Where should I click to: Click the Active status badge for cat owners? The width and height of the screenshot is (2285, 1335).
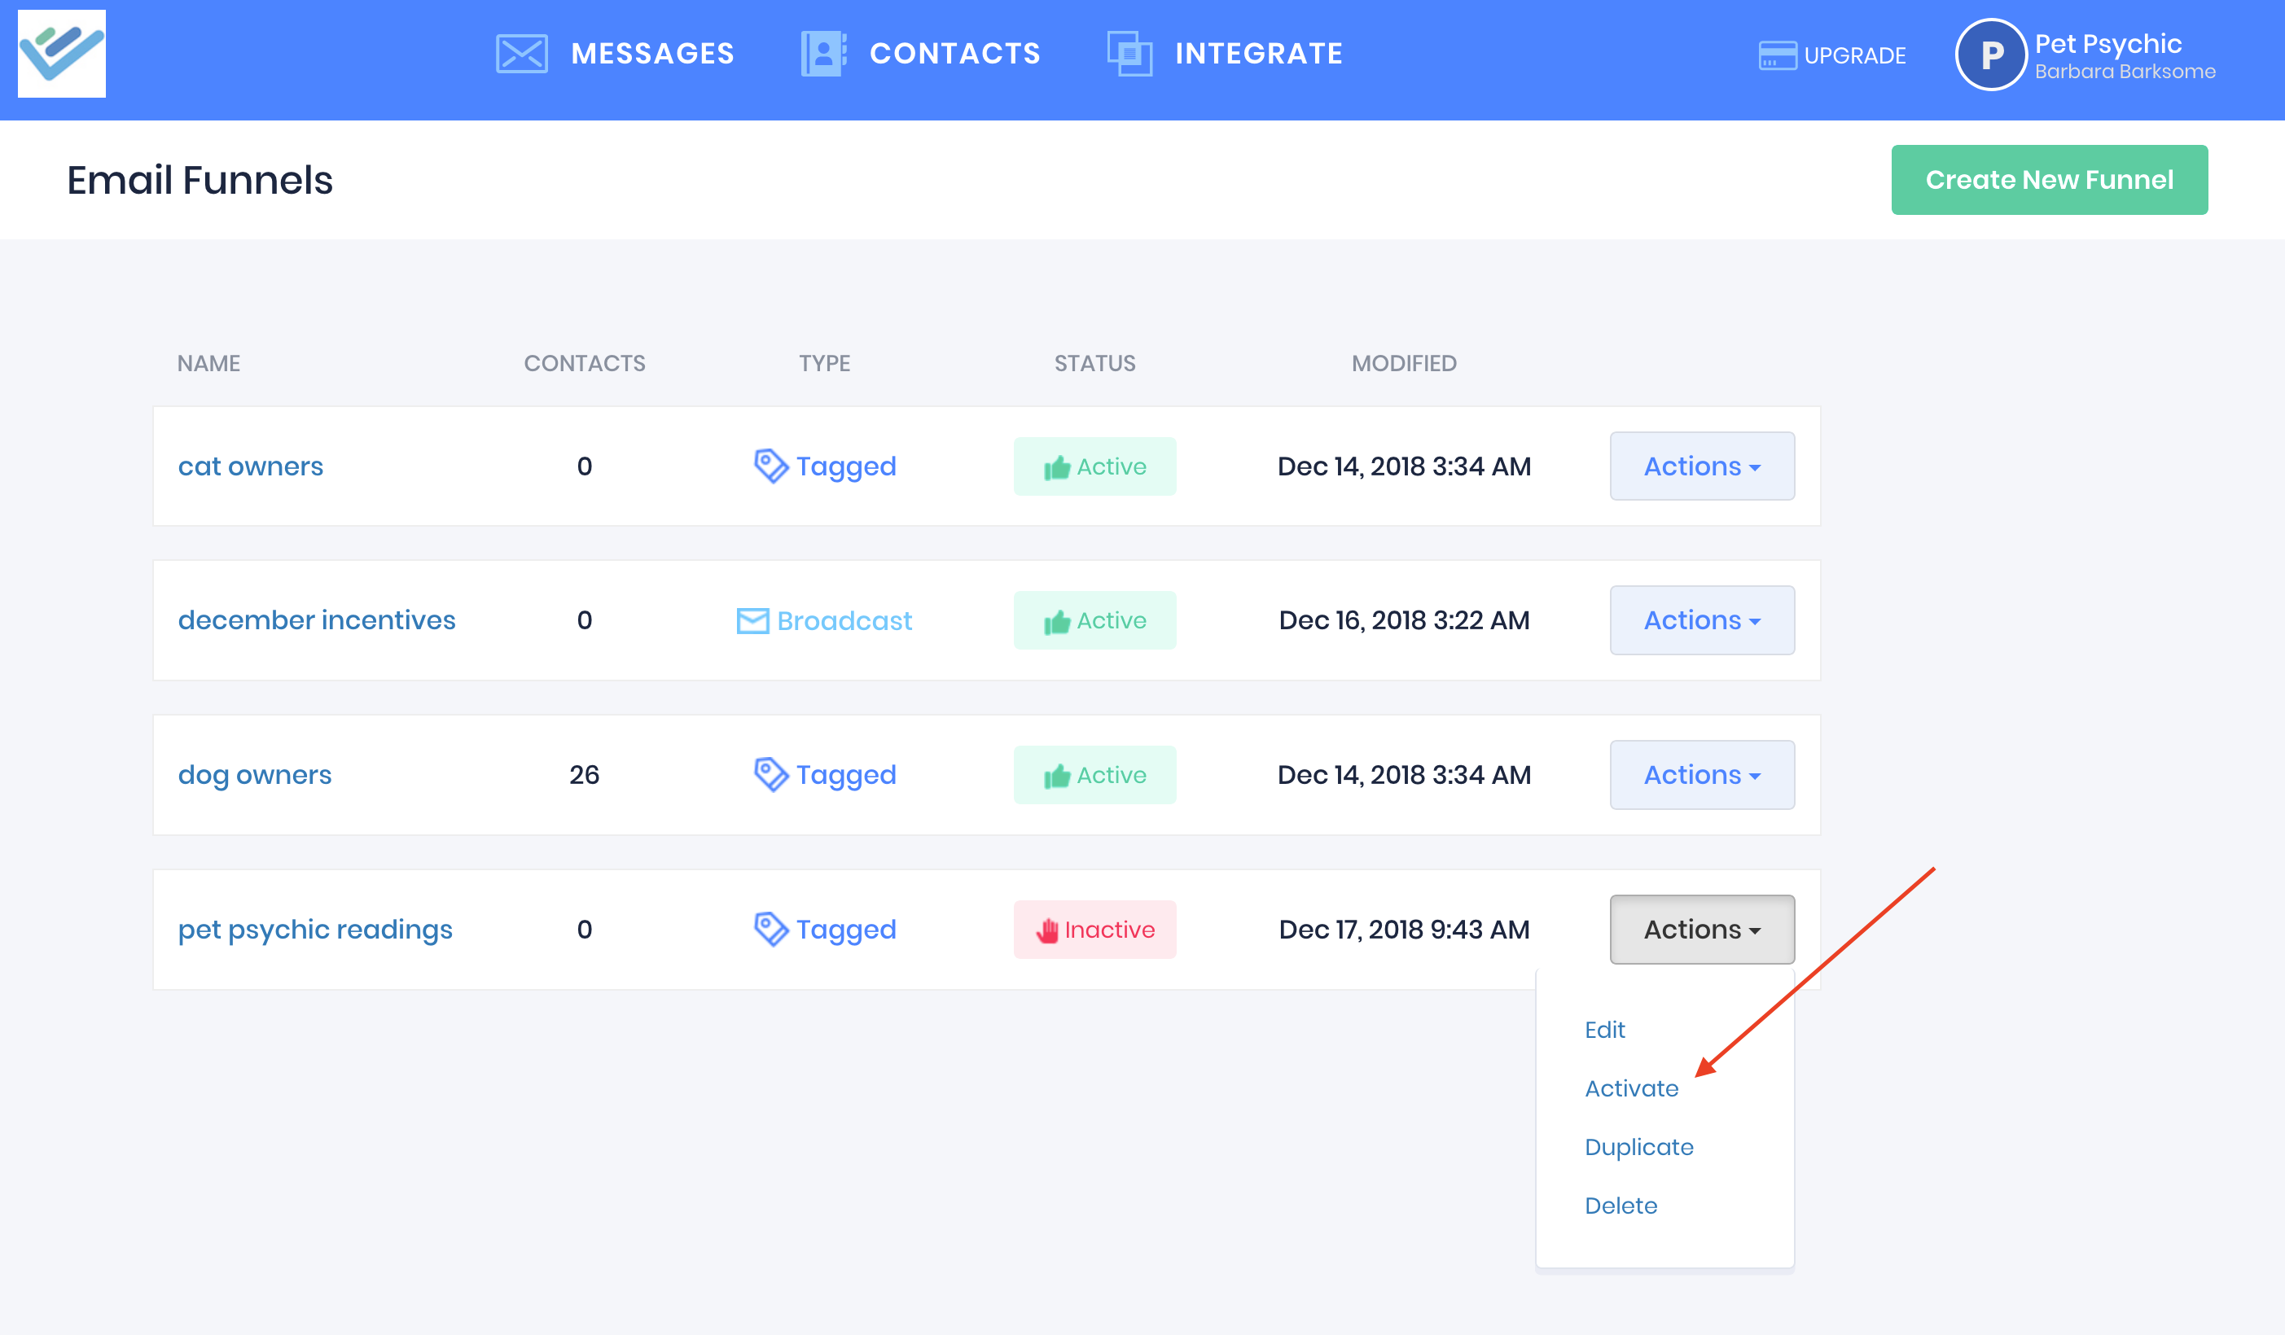[1094, 466]
